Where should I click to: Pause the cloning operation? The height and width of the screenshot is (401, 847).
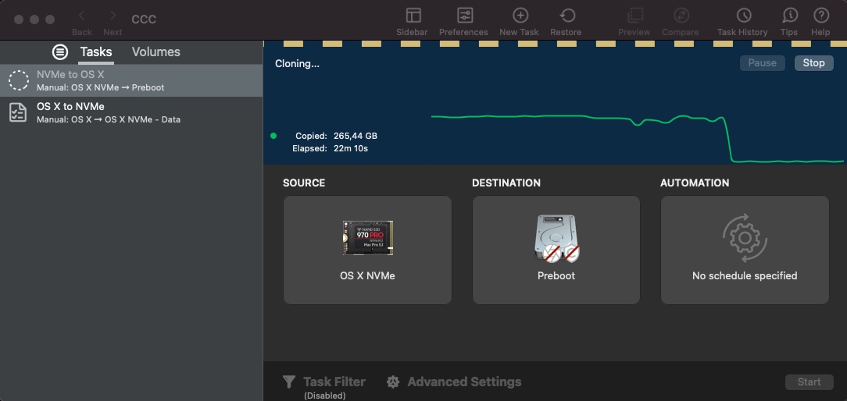click(762, 63)
